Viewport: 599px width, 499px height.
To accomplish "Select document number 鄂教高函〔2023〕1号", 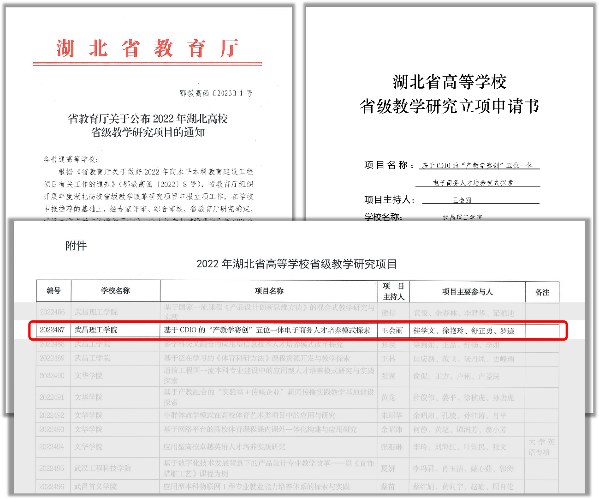I will [x=216, y=93].
